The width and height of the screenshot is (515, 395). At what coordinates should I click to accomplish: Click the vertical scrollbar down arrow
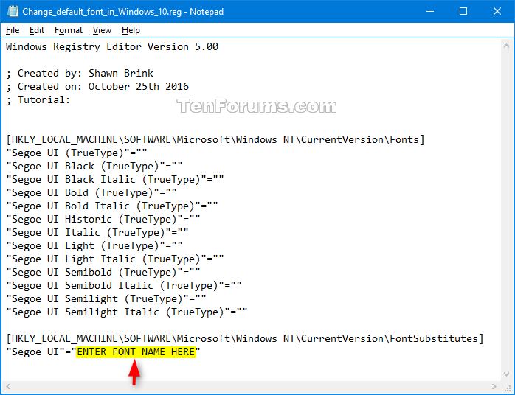(x=506, y=374)
